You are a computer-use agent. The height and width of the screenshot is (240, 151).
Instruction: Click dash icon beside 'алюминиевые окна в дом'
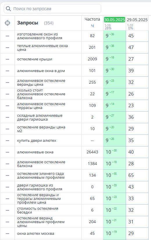(x=7, y=71)
